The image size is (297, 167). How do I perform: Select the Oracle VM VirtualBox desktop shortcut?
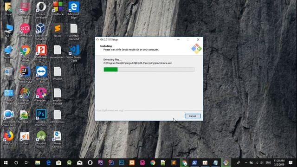(41, 32)
